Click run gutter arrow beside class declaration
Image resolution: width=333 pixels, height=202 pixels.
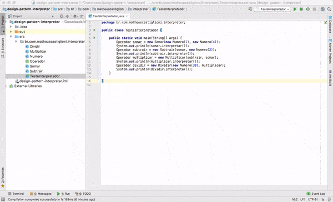point(94,30)
